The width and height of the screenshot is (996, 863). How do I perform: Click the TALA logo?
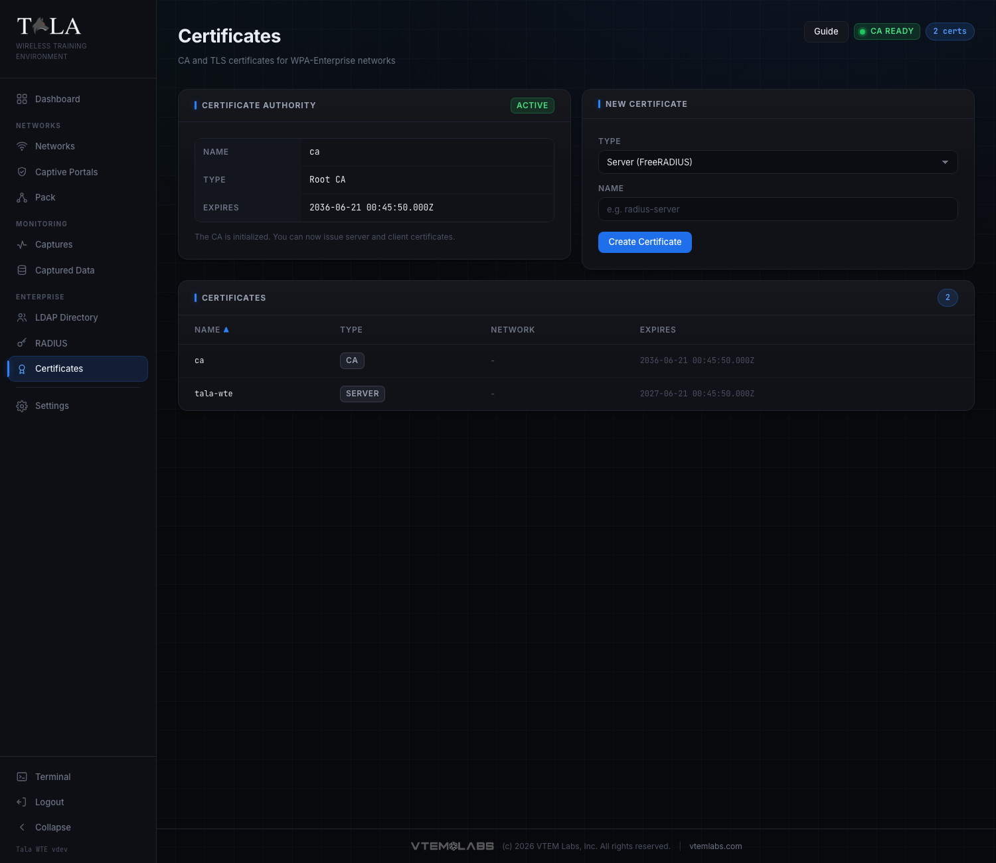click(x=49, y=27)
